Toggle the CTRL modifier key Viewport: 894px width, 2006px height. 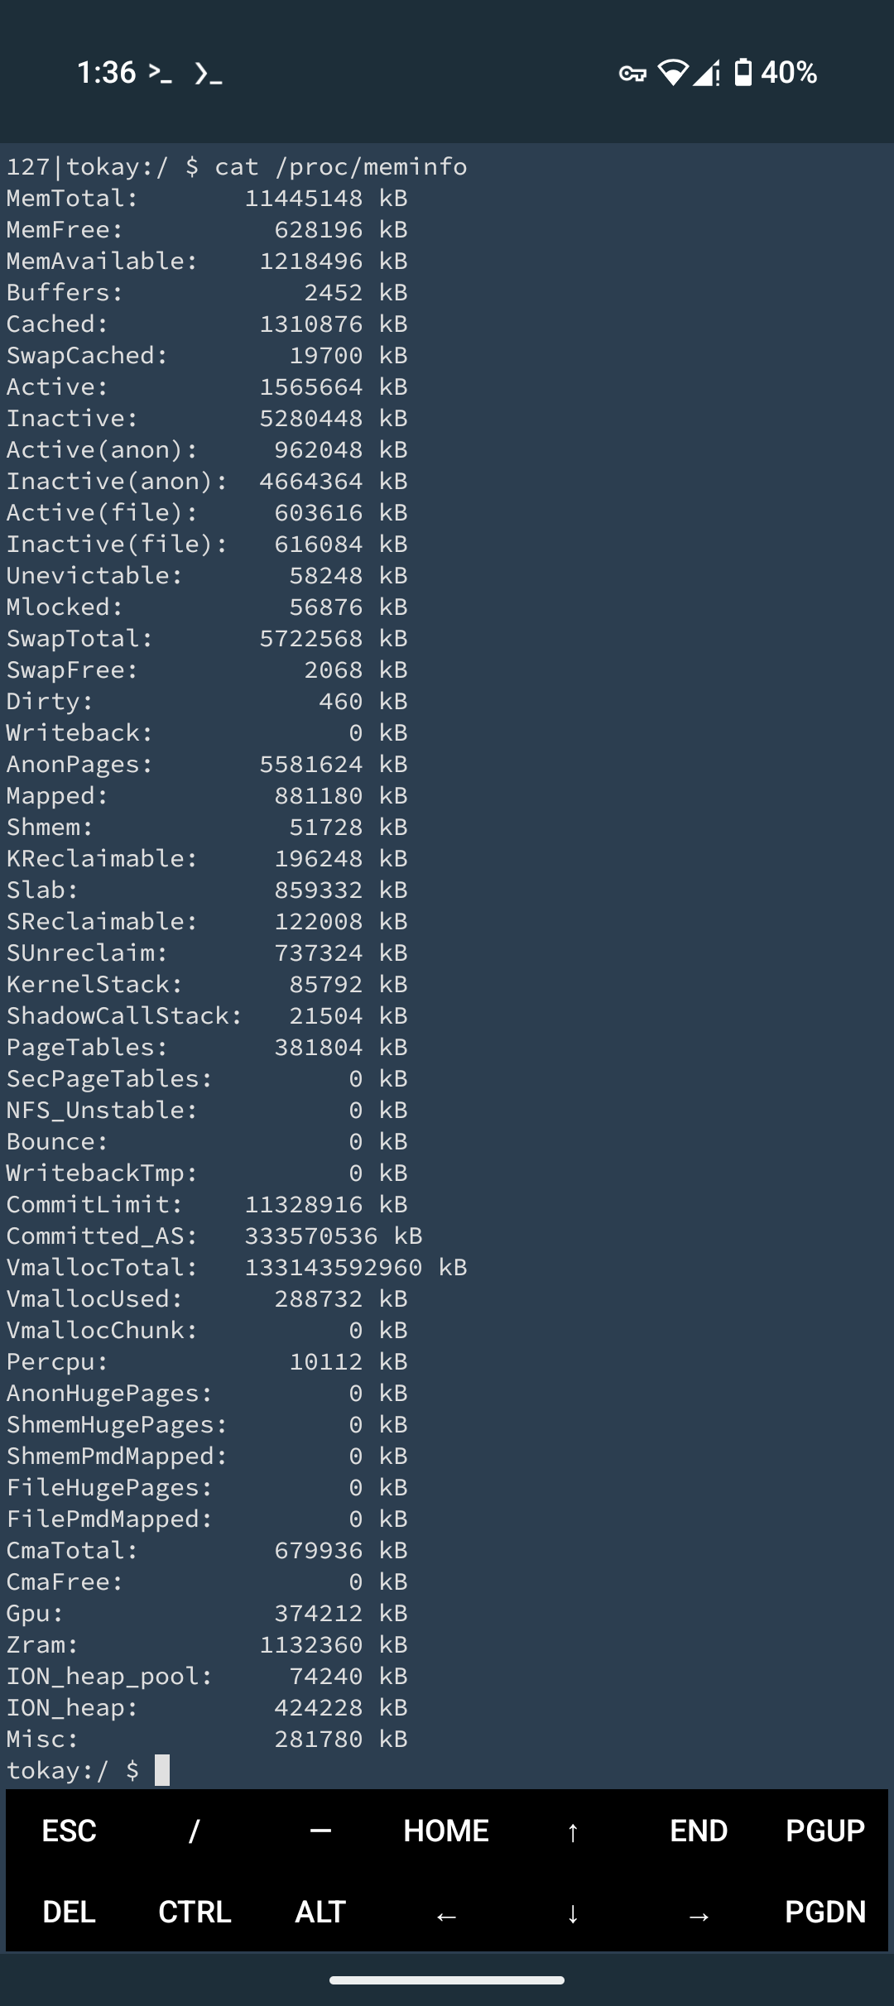(x=195, y=1912)
